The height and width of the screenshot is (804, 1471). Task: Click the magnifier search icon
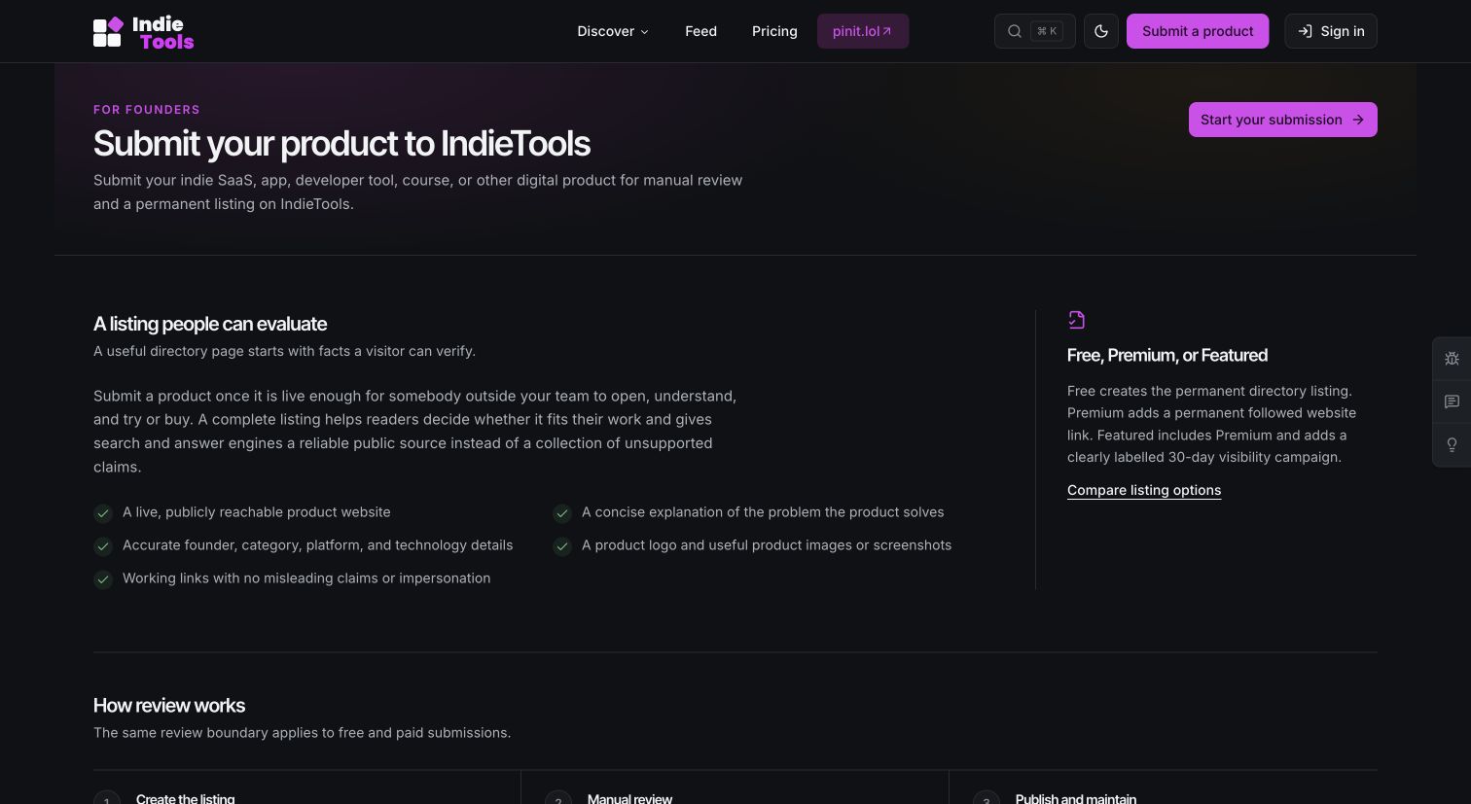click(1015, 31)
